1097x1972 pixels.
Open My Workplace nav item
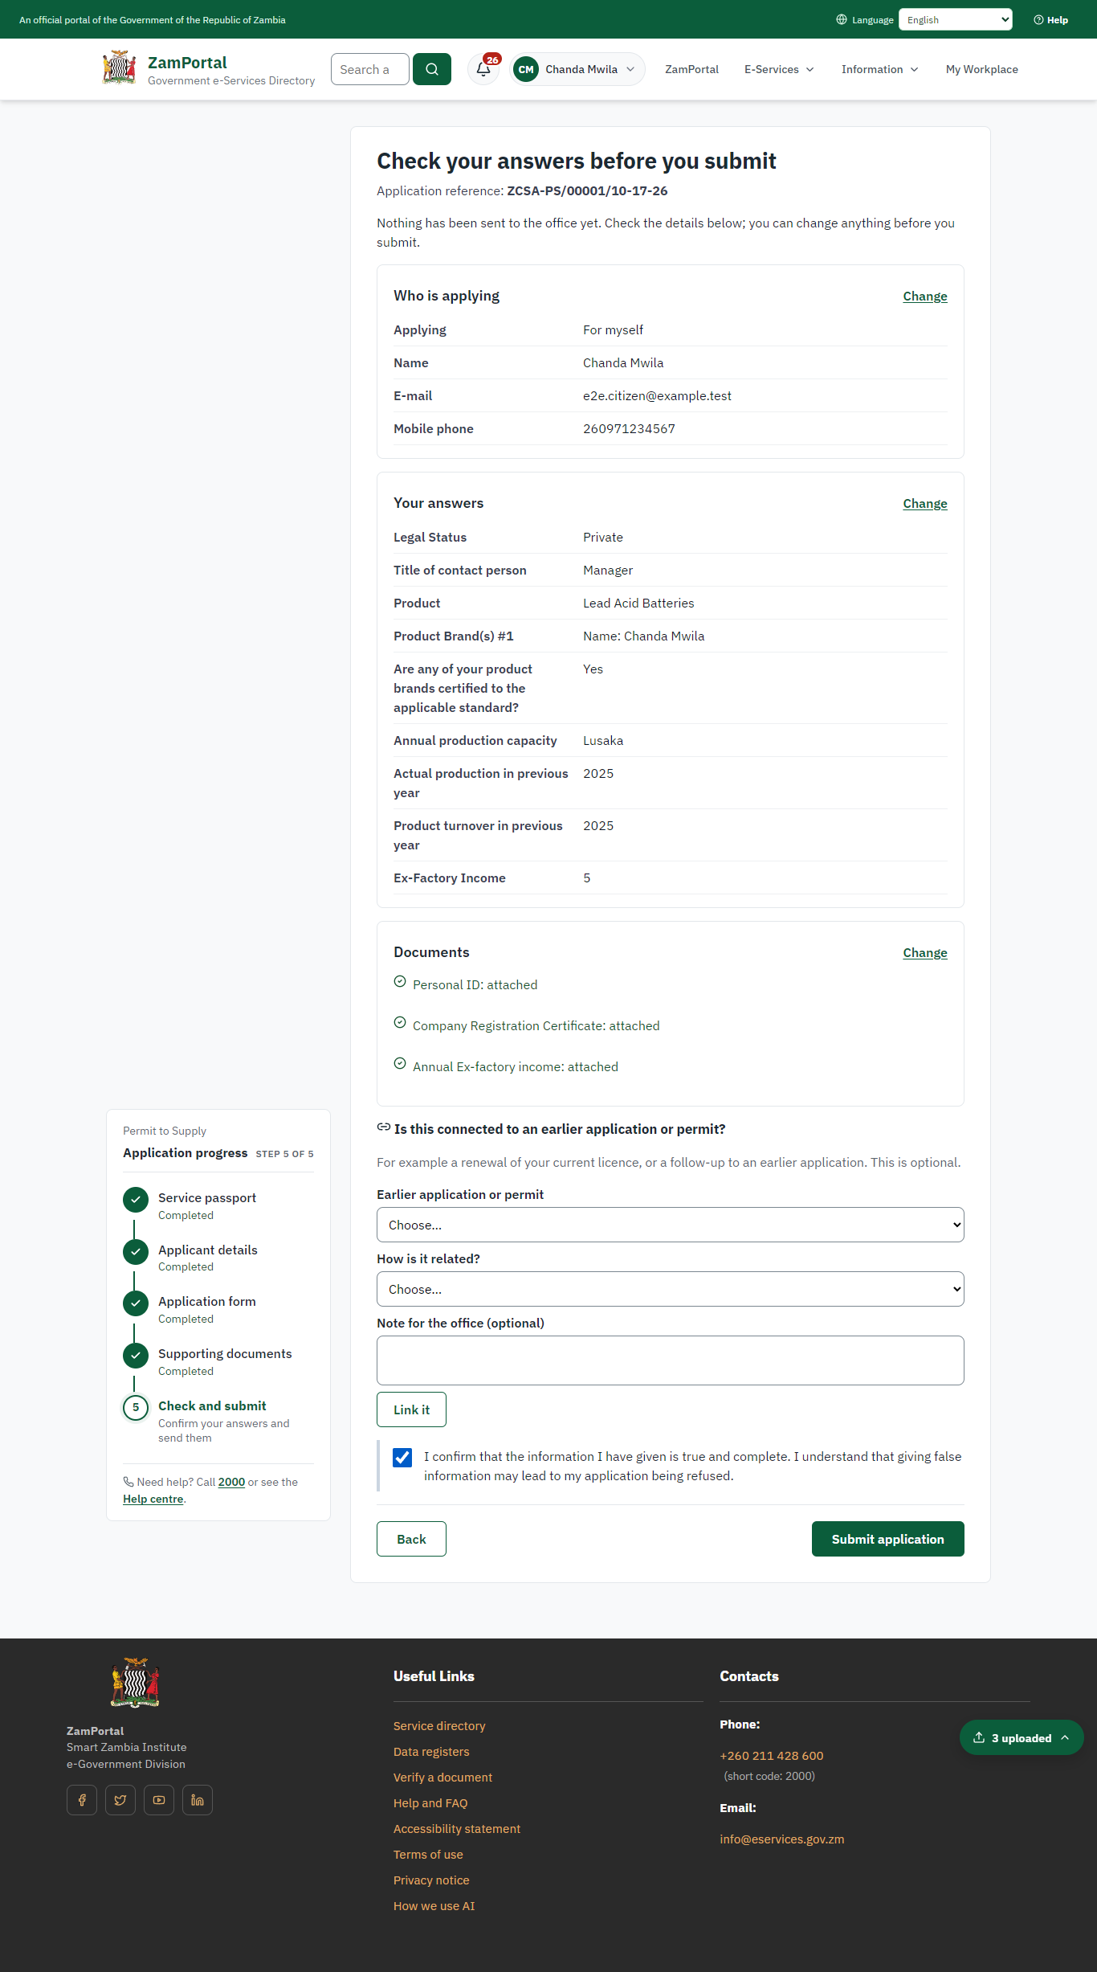point(982,69)
